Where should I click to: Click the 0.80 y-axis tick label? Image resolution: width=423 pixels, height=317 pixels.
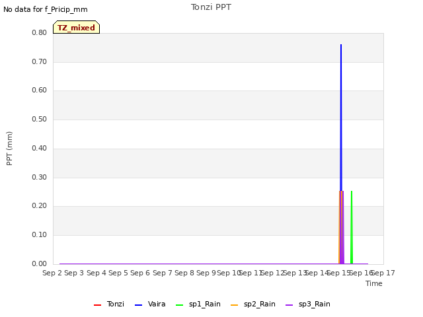click(x=40, y=33)
